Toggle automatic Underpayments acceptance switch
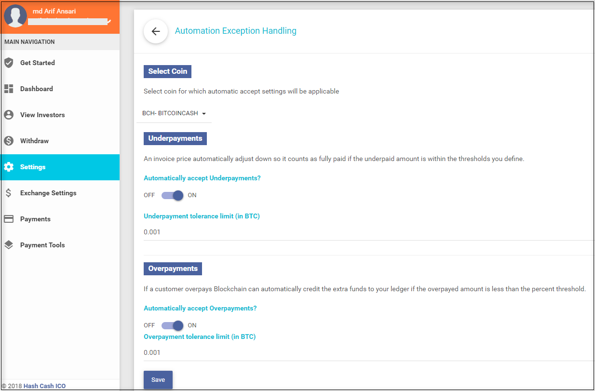The height and width of the screenshot is (391, 595). [x=173, y=195]
